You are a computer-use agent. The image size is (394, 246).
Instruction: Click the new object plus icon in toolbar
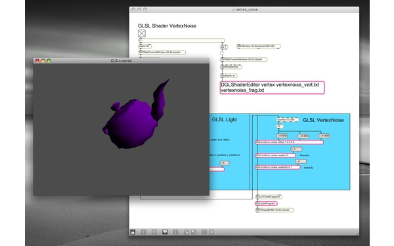(x=143, y=232)
